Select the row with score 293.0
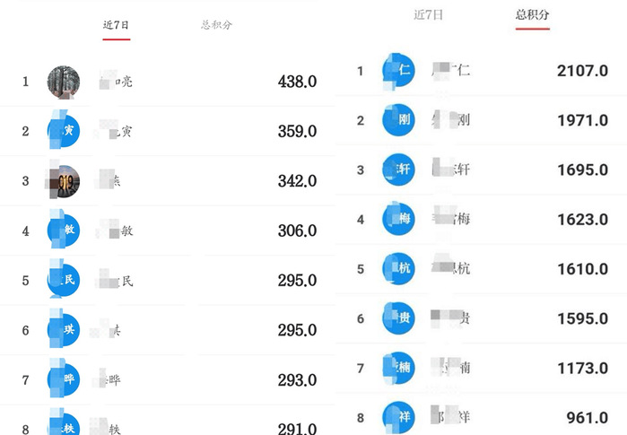 (x=179, y=380)
